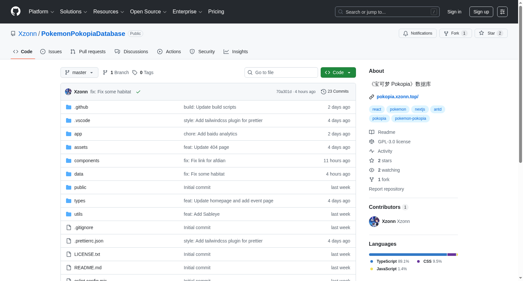Click the purple CSS language bar segment
This screenshot has height=281, width=523.
coord(451,255)
